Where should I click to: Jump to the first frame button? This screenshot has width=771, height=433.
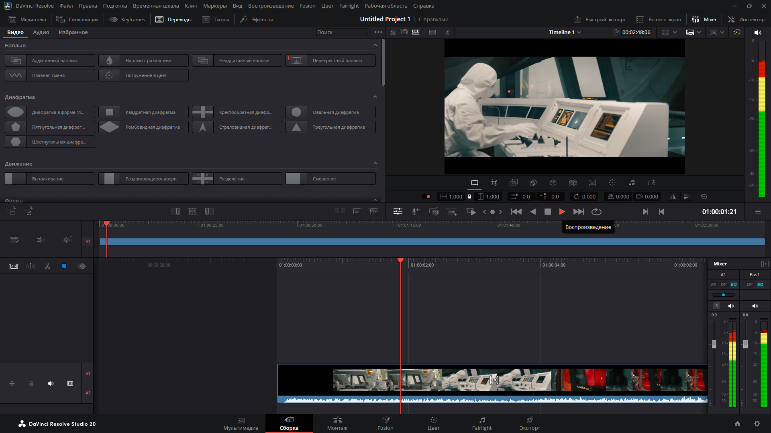[516, 212]
